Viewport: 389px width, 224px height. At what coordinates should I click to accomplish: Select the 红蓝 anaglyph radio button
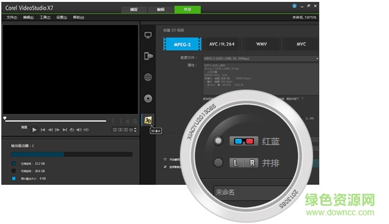point(218,141)
